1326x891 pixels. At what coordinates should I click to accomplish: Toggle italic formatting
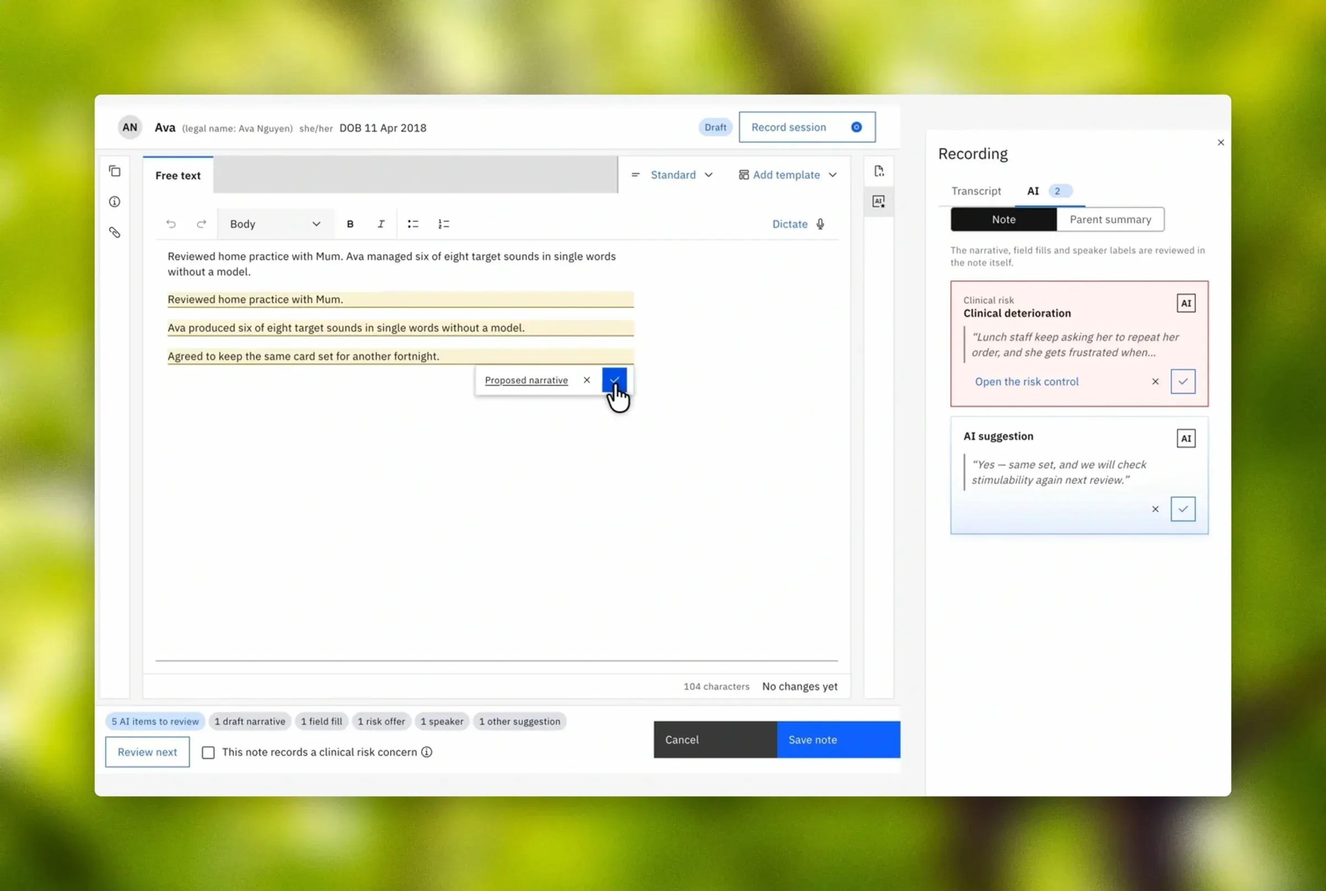[381, 224]
